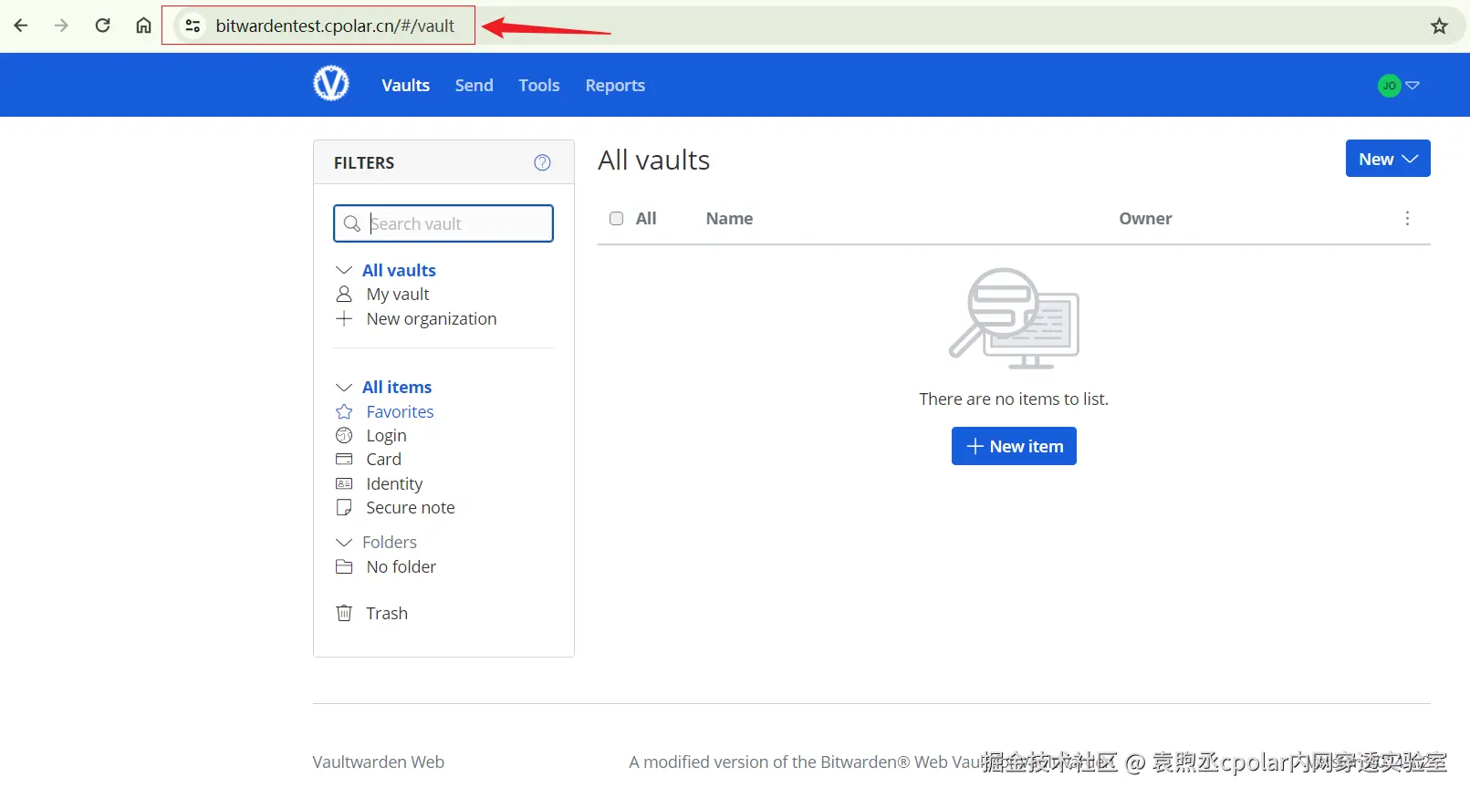Click the FILTERS panel title
The height and width of the screenshot is (798, 1470).
coord(364,162)
